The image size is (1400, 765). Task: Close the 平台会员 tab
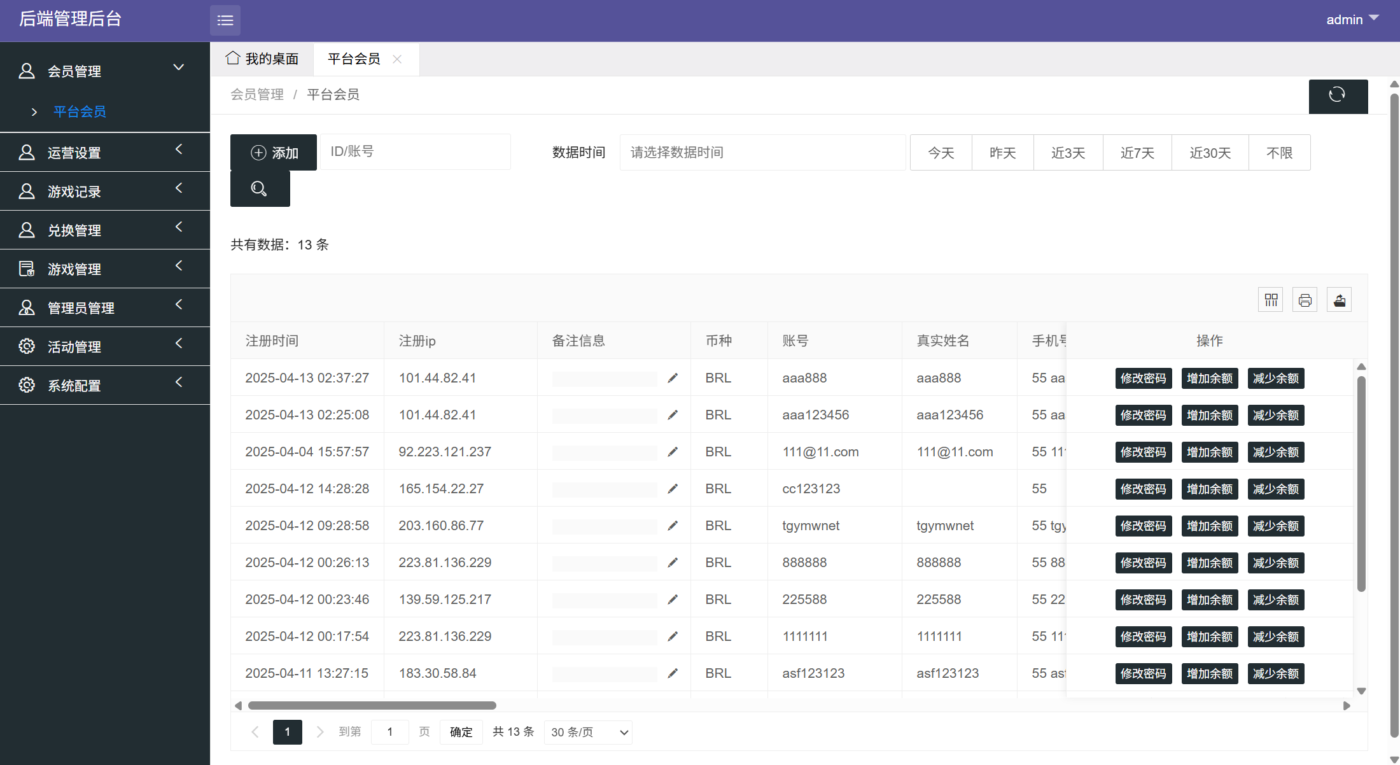[x=397, y=59]
